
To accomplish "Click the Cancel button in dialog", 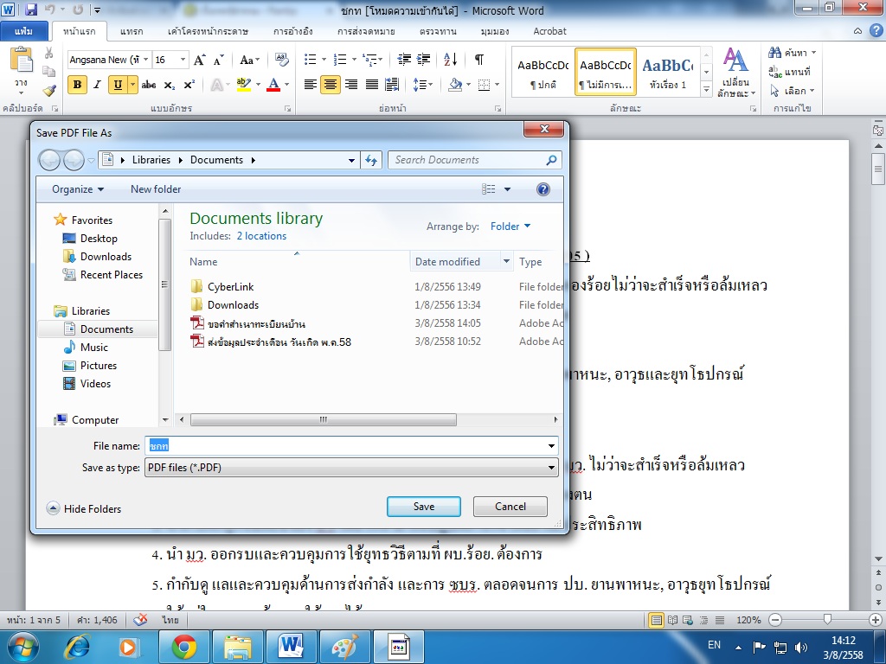I will [x=510, y=507].
